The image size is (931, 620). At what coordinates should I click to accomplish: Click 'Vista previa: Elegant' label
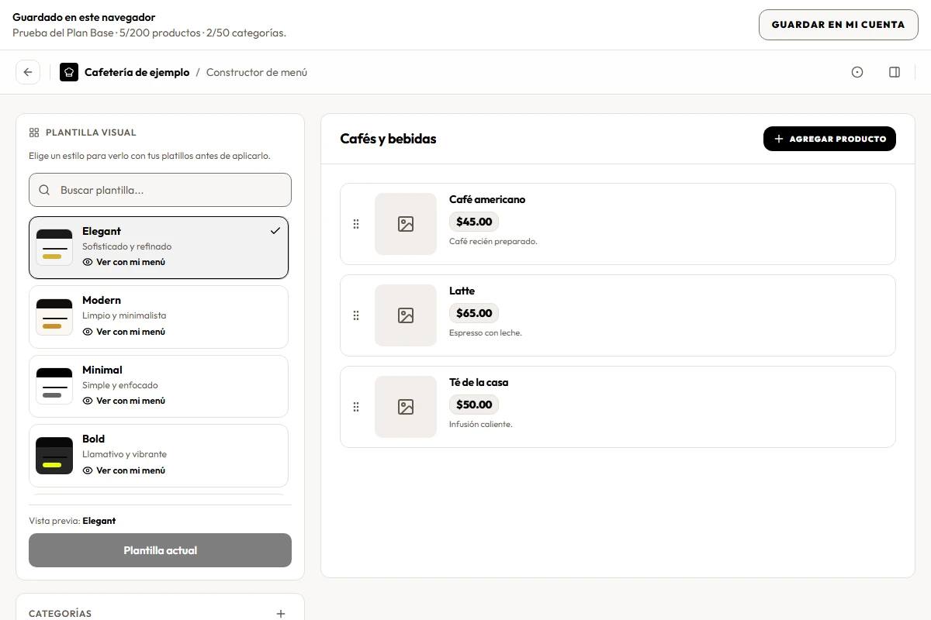[x=72, y=521]
